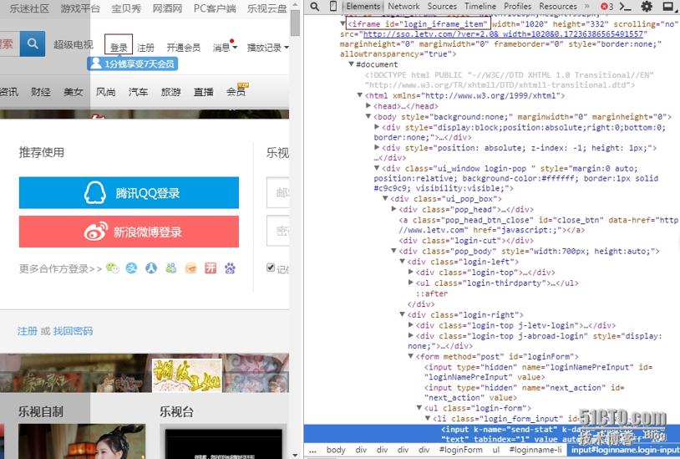This screenshot has height=459, width=680.
Task: Expand ul class login-thirdparty node
Action: click(x=411, y=283)
